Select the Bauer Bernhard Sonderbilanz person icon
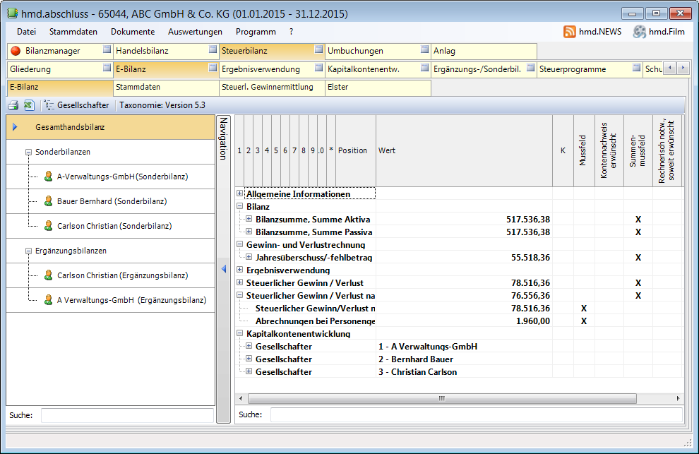Screen dimensions: 699x454 49,201
